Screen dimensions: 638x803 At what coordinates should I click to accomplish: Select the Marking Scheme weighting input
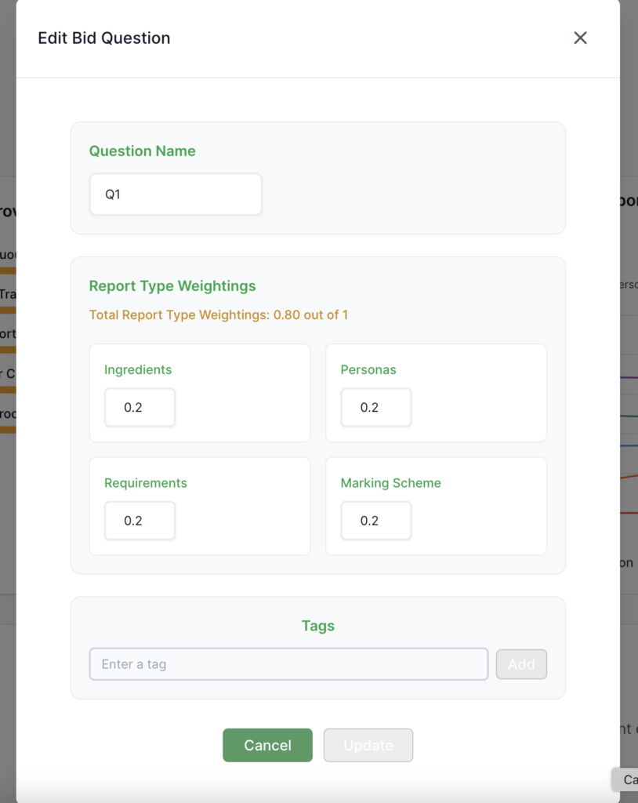tap(376, 521)
